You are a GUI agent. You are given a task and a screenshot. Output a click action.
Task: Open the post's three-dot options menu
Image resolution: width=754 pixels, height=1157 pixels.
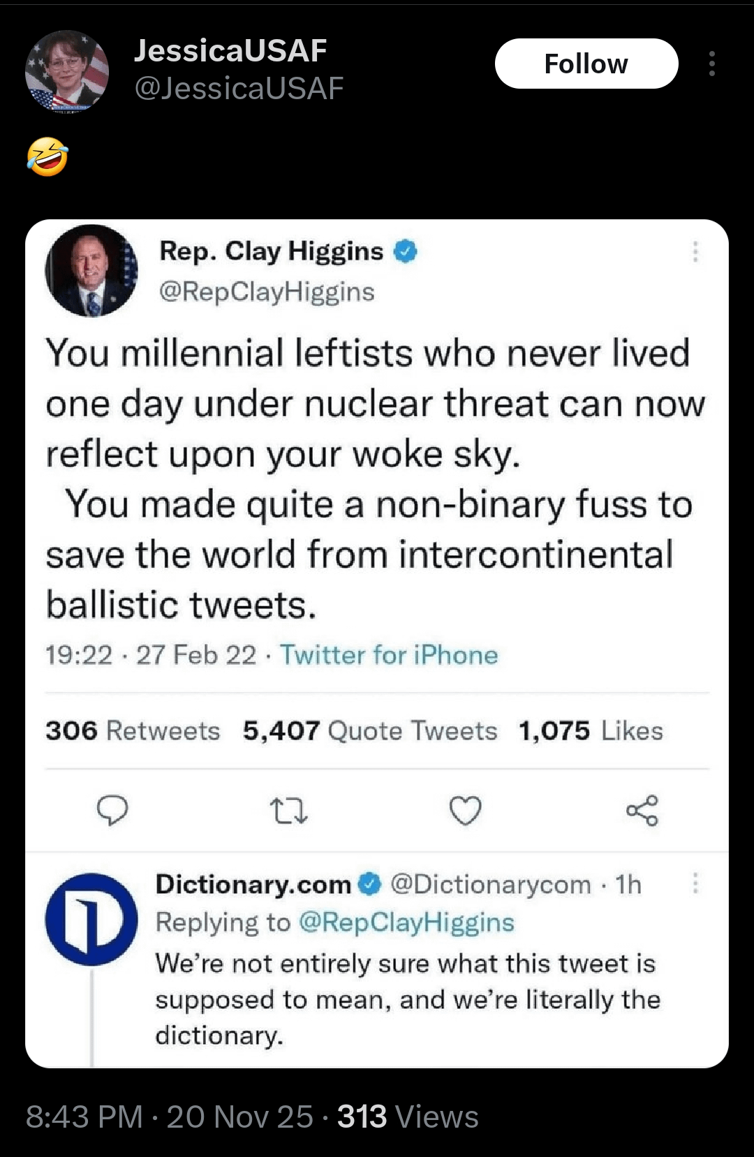coord(711,64)
